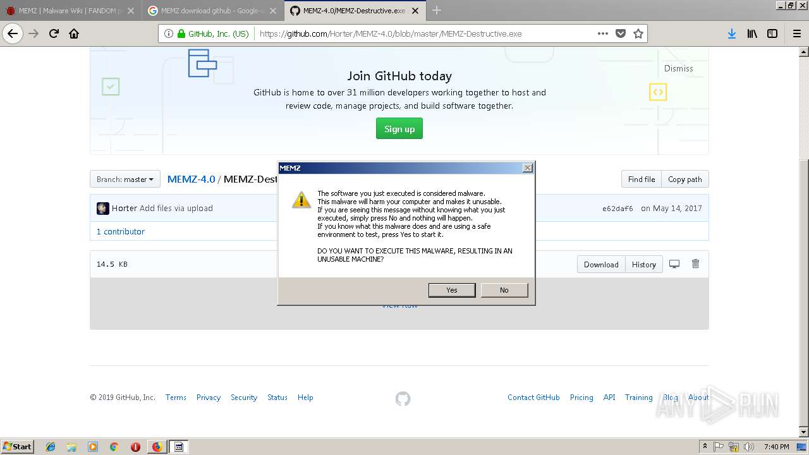Save page to Pocket
Image resolution: width=809 pixels, height=455 pixels.
[x=621, y=33]
